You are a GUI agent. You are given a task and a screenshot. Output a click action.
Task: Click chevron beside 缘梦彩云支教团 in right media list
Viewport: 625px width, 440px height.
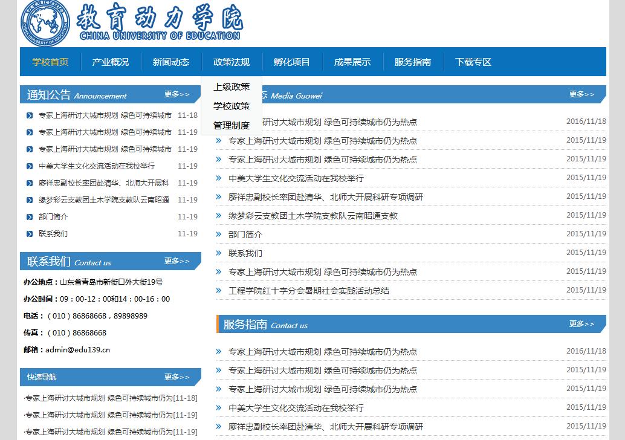coord(219,216)
